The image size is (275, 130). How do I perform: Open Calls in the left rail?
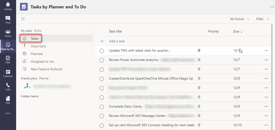click(8, 86)
